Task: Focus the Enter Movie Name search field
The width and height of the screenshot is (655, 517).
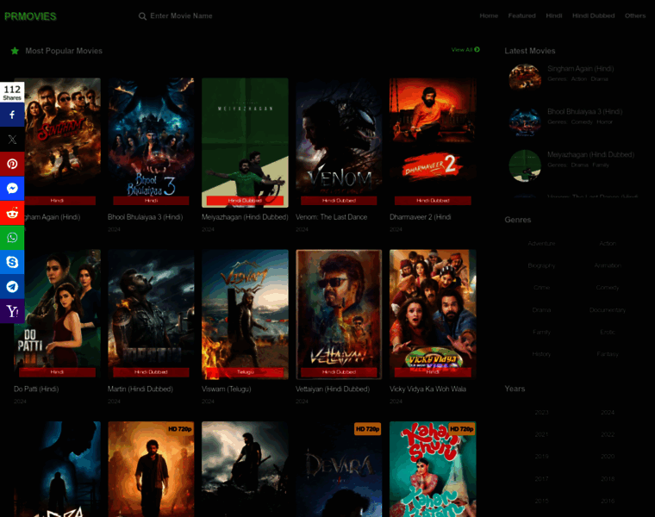Action: (181, 16)
